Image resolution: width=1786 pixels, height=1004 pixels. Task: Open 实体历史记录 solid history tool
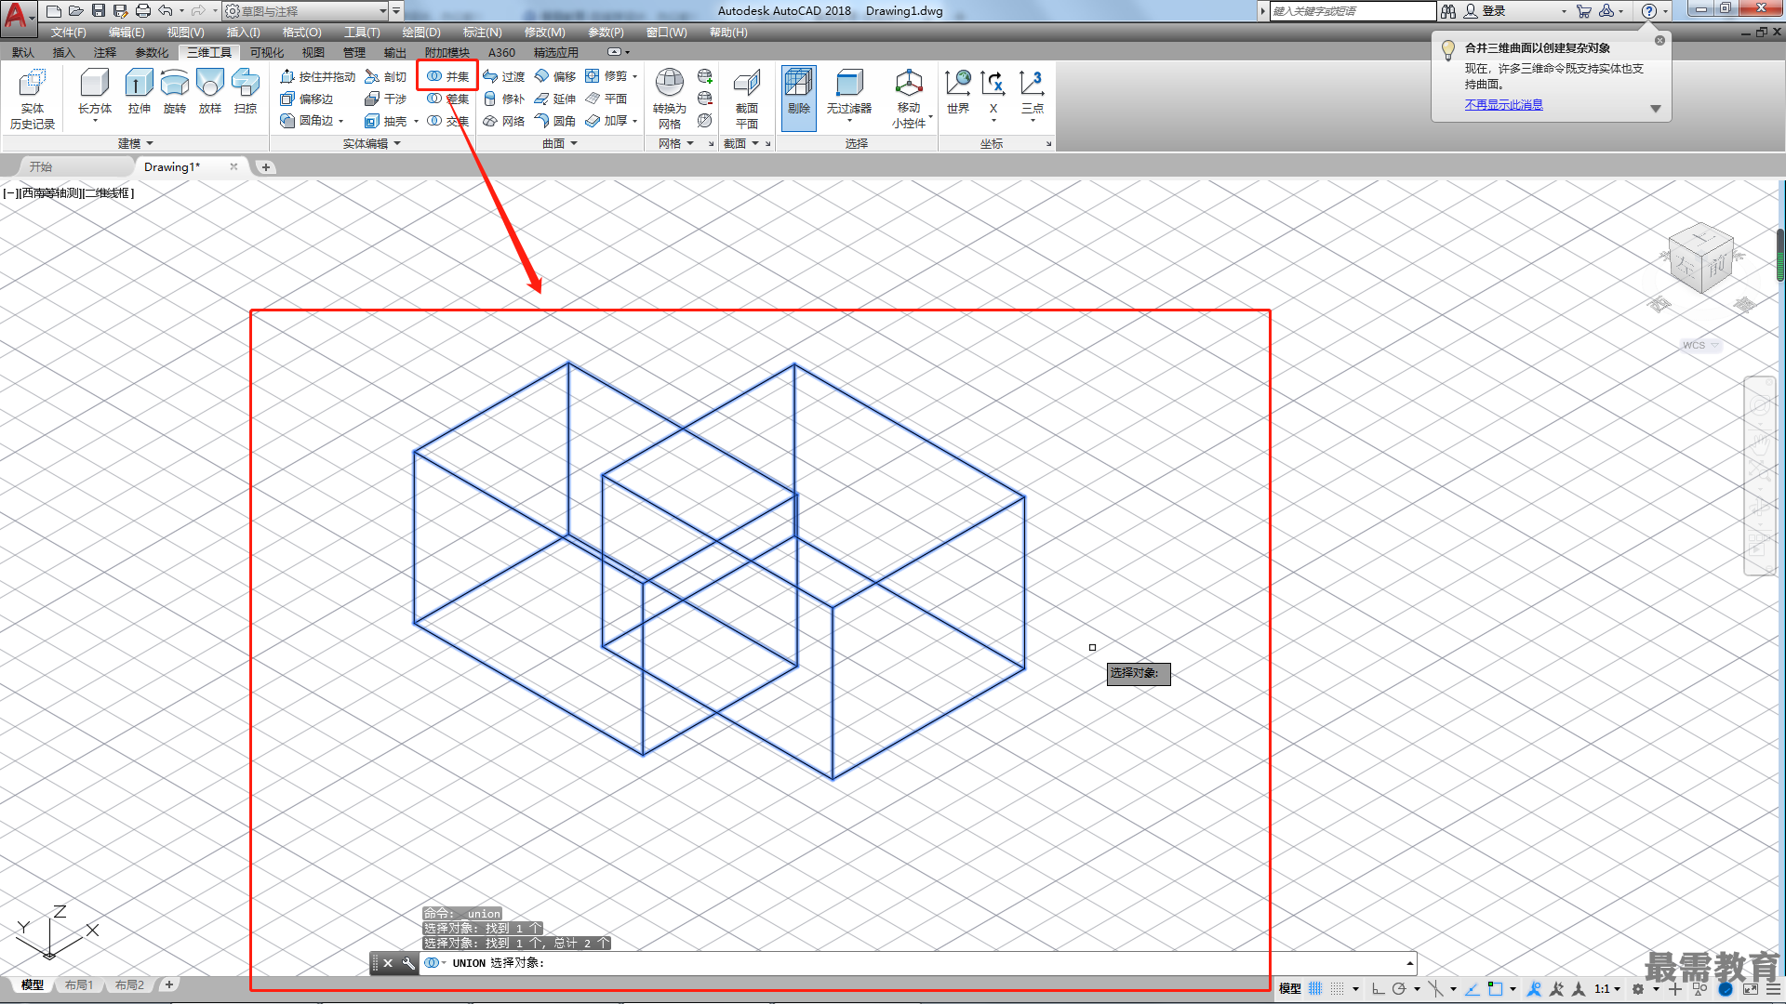[x=33, y=99]
